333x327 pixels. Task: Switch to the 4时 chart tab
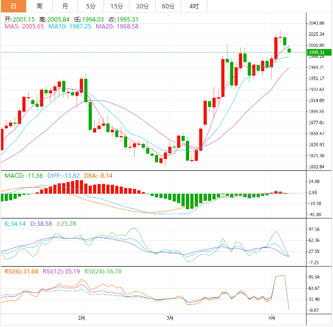coord(194,6)
